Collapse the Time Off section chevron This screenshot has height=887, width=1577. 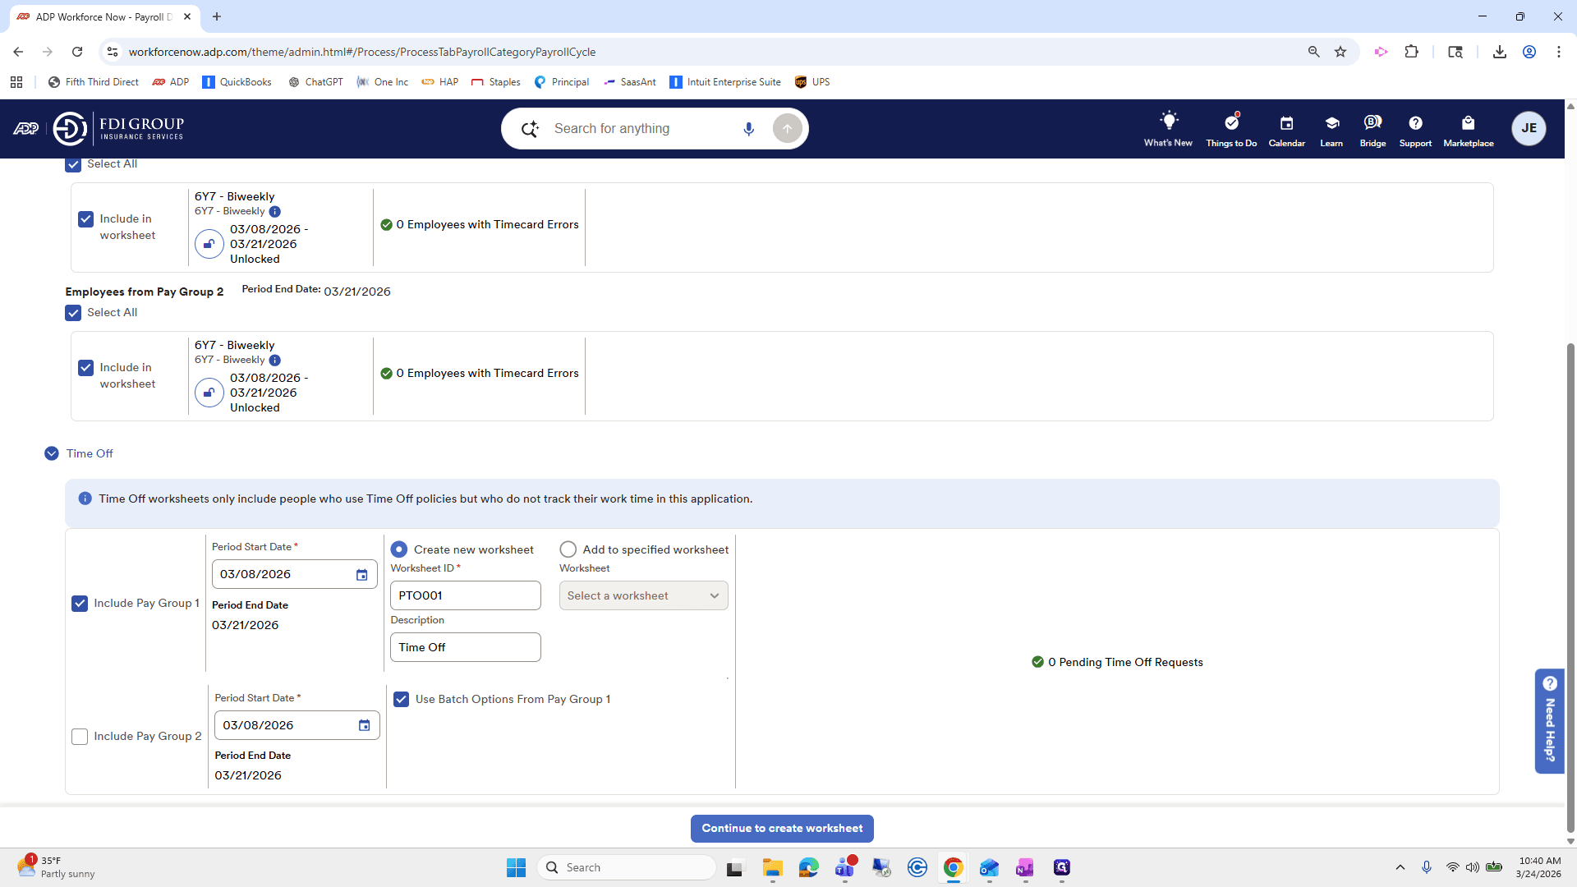[52, 453]
